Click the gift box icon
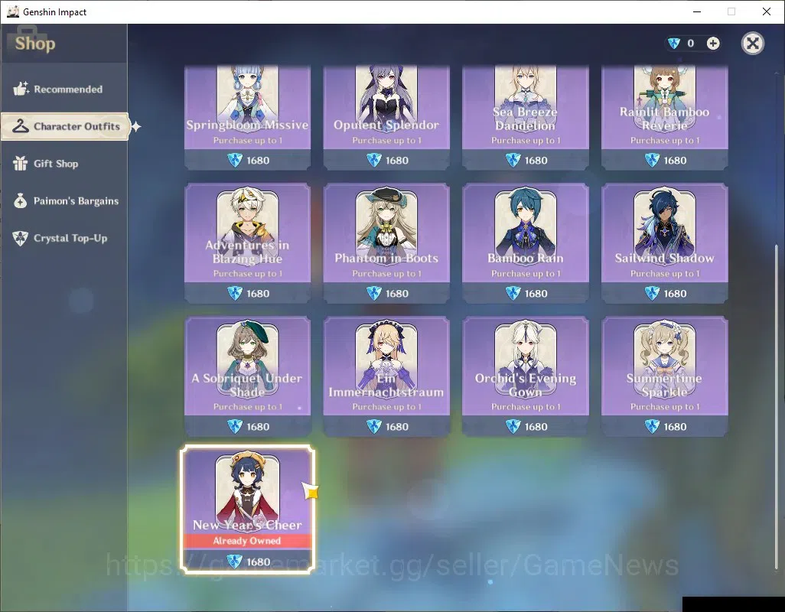Viewport: 785px width, 612px height. coord(21,163)
